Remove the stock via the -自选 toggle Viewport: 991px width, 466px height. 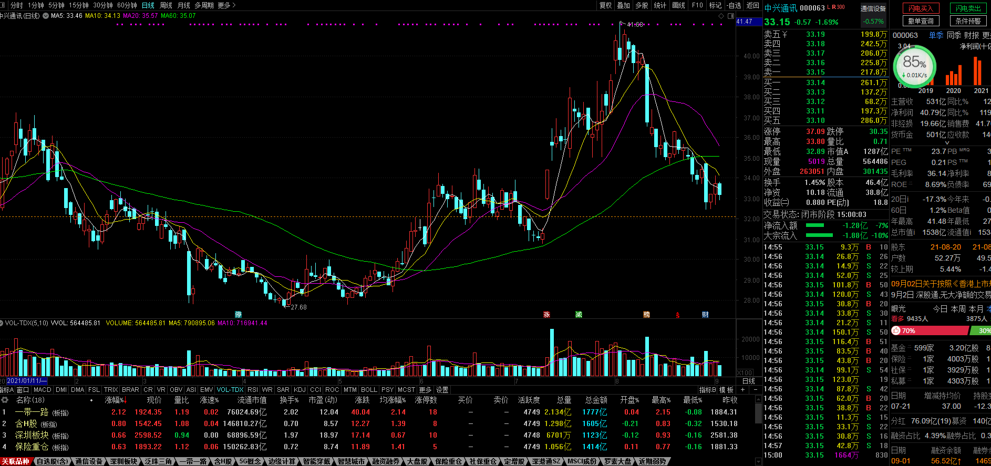click(734, 5)
